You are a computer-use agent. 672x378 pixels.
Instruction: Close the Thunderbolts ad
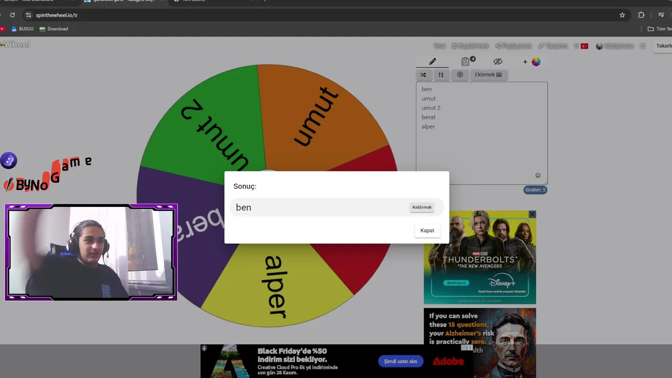(532, 214)
